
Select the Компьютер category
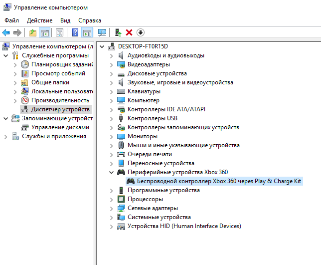pos(144,100)
